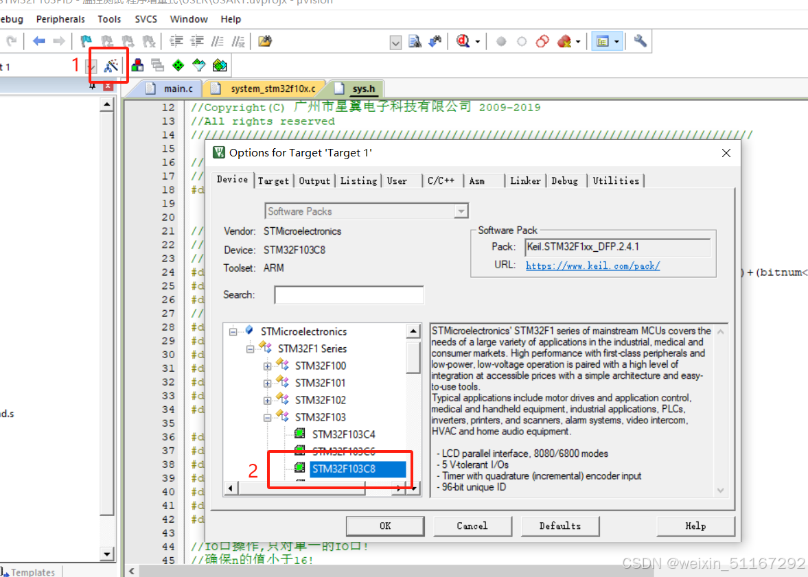
Task: Open the Software Packs dropdown
Action: point(461,211)
